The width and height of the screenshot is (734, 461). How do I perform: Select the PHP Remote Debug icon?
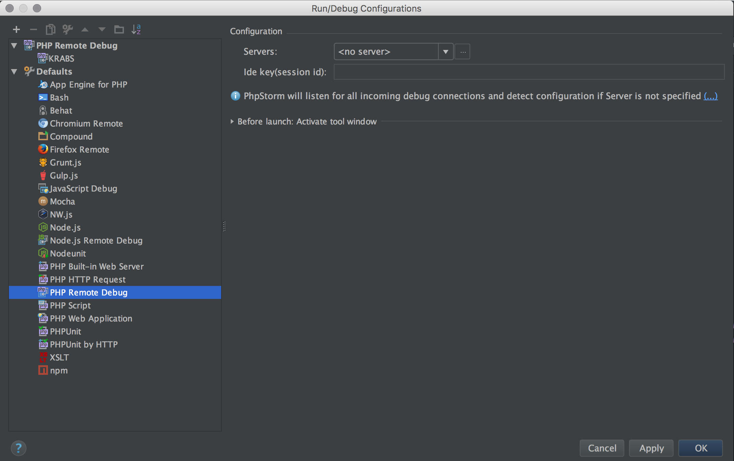tap(41, 292)
